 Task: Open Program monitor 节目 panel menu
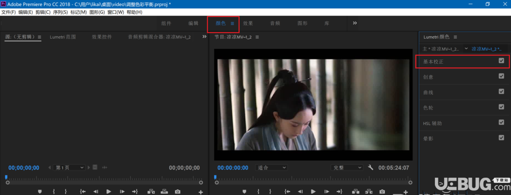tap(257, 37)
